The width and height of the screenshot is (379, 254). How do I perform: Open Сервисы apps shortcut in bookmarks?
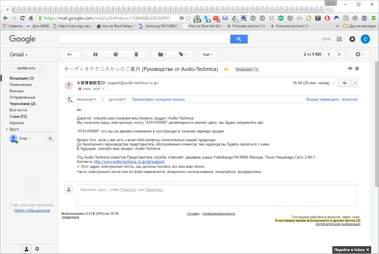click(13, 26)
